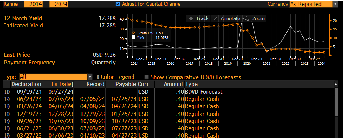This screenshot has height=138, width=343.
Task: Edit the range end year 2024
Action: coord(59,4)
